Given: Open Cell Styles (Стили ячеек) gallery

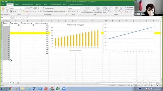Looking at the screenshot, I should pos(105,10).
